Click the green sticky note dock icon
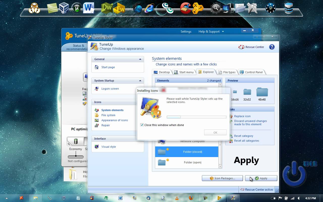The image size is (323, 202). point(52,8)
